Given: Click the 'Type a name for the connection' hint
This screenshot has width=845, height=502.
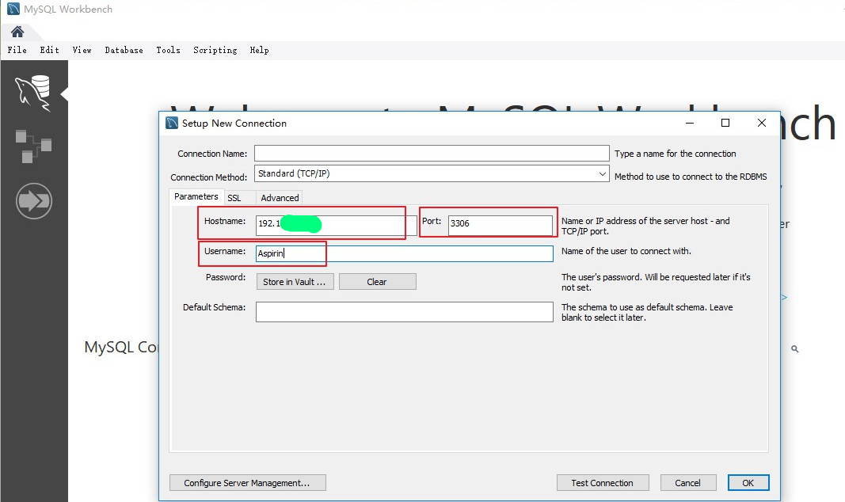Looking at the screenshot, I should coord(676,154).
